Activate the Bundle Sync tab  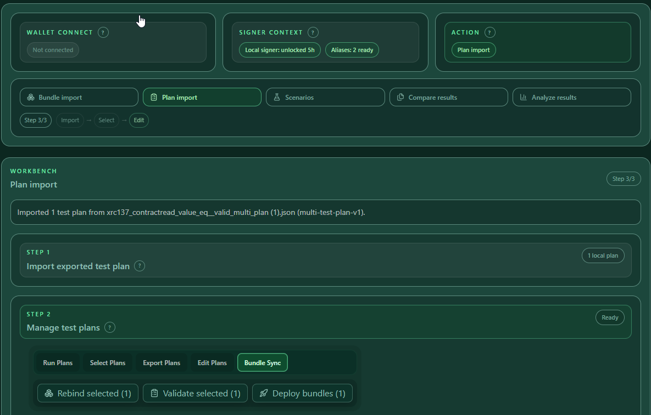click(263, 363)
